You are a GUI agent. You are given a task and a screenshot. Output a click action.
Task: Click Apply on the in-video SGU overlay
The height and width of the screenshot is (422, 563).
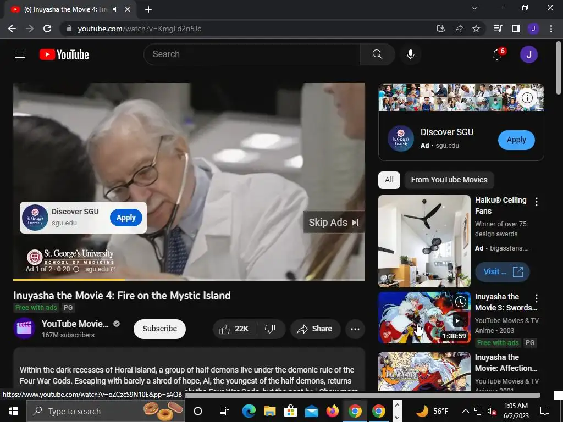tap(126, 218)
